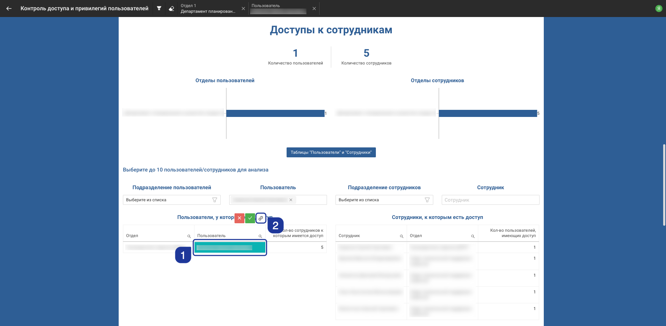Open the user avatar icon
This screenshot has width=666, height=326.
tap(659, 9)
